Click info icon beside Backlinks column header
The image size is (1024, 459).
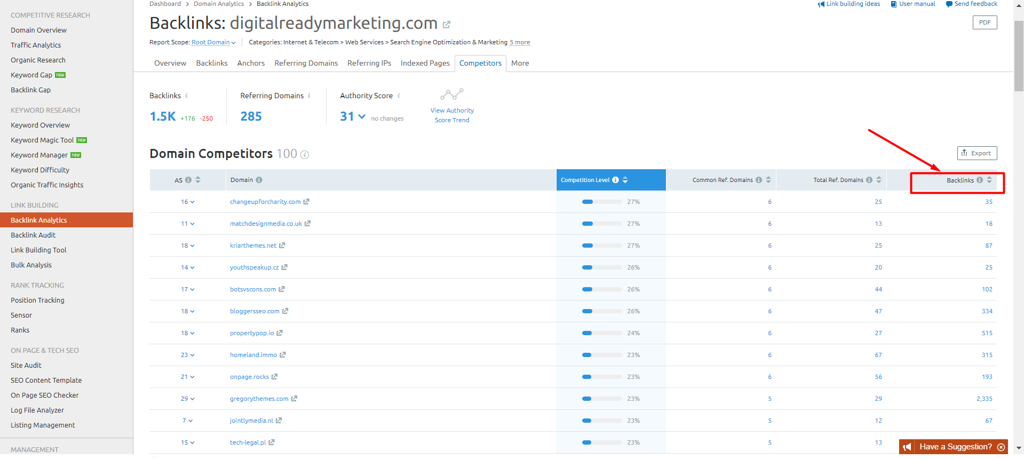(x=979, y=180)
